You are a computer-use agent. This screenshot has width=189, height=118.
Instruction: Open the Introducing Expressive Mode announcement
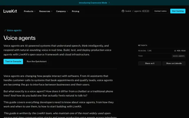pos(93,3)
